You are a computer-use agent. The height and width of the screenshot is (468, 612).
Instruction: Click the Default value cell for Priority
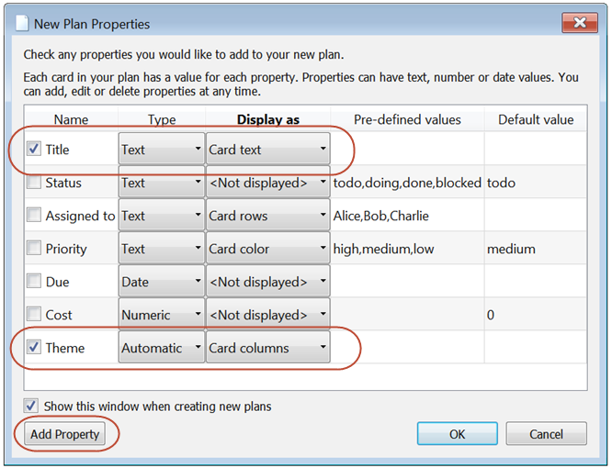point(535,249)
